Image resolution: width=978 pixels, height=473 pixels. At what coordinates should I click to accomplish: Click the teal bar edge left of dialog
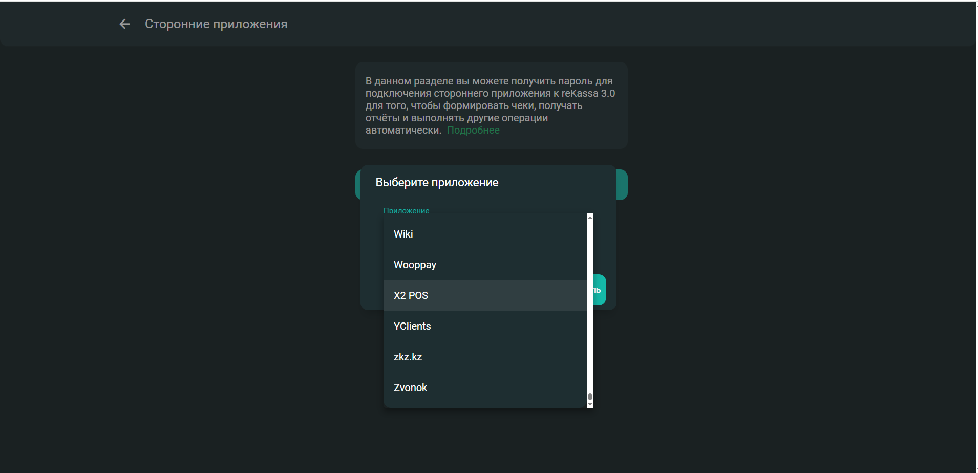point(358,185)
